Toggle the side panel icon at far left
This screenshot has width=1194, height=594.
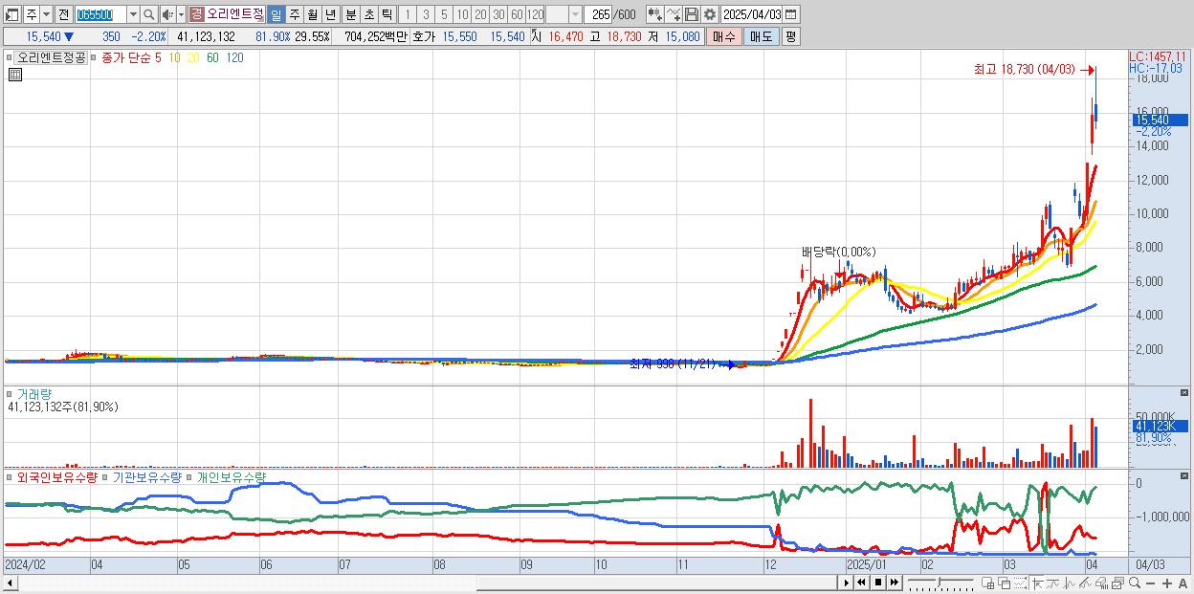click(x=12, y=14)
